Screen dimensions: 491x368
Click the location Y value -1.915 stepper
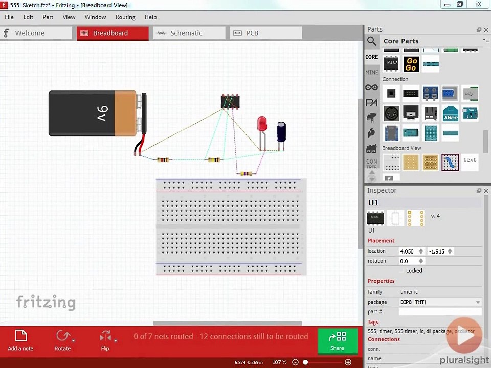[450, 251]
